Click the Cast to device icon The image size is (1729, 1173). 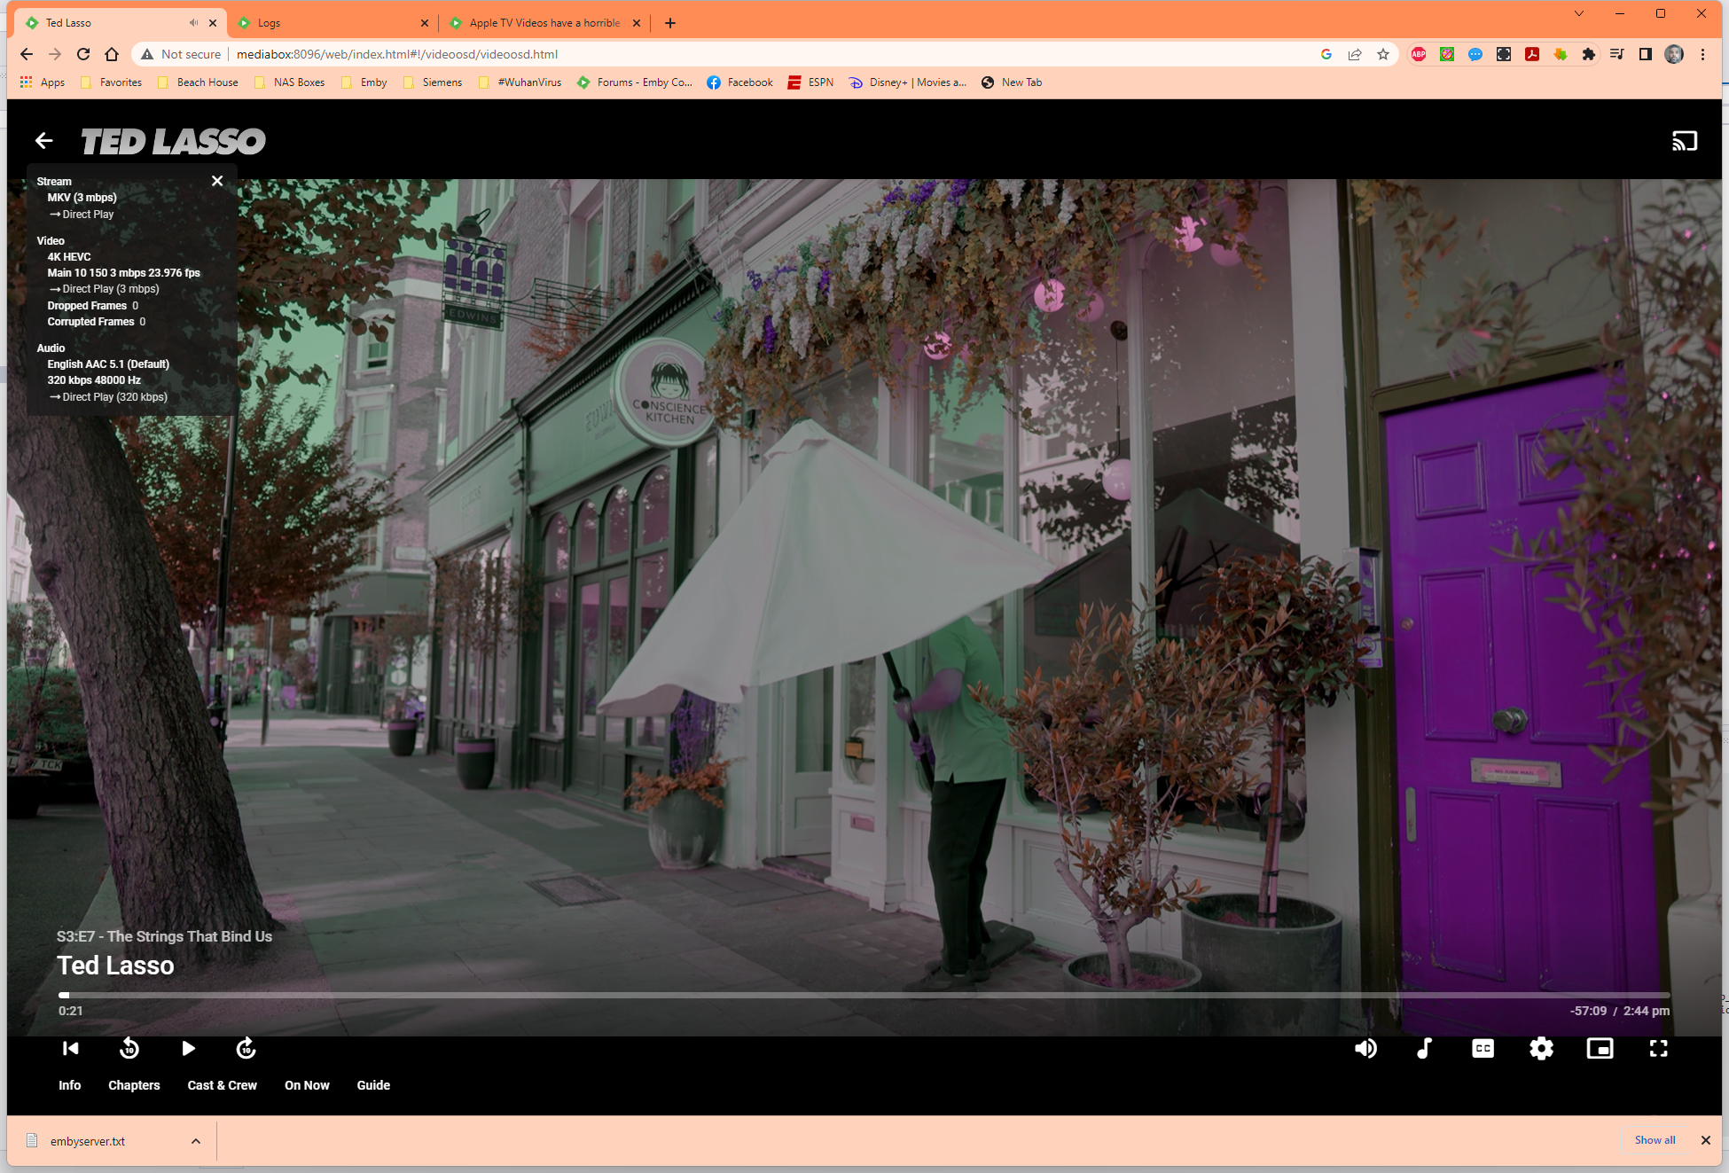click(x=1684, y=141)
